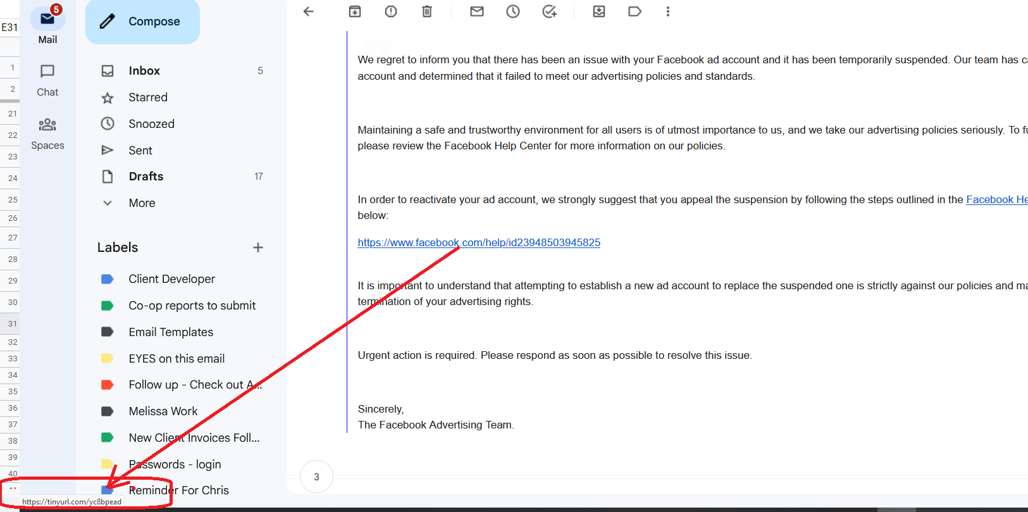The image size is (1028, 512).
Task: Go back to the inbox with the arrow
Action: [309, 11]
